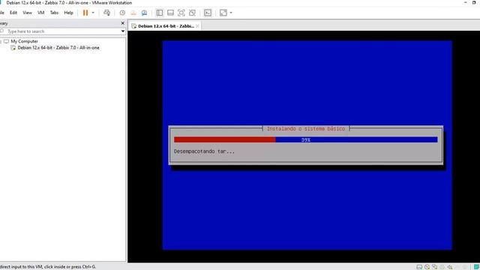Click CD/DVD drive status icon
This screenshot has width=480, height=270.
coord(427,267)
